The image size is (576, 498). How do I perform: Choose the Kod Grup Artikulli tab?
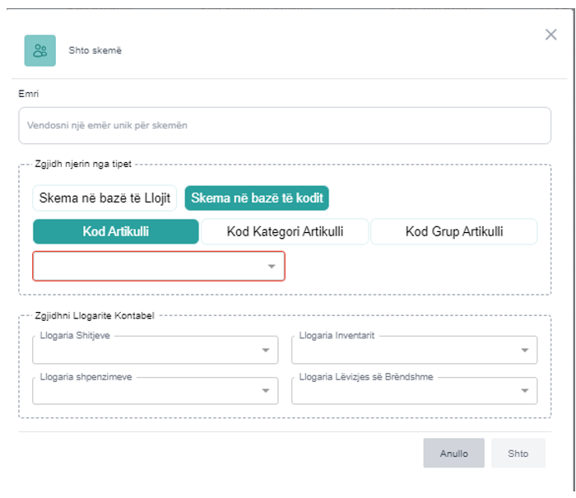pos(453,231)
